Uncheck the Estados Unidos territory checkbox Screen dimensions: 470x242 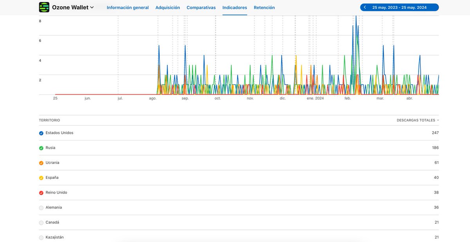click(41, 133)
